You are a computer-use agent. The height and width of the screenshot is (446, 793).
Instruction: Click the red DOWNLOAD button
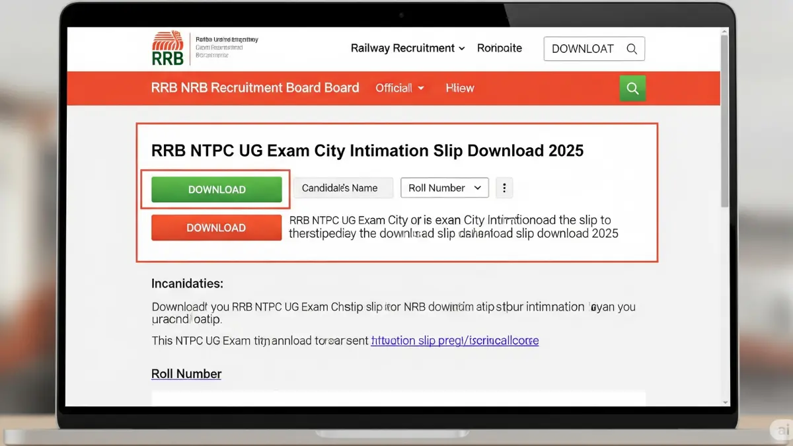(216, 228)
